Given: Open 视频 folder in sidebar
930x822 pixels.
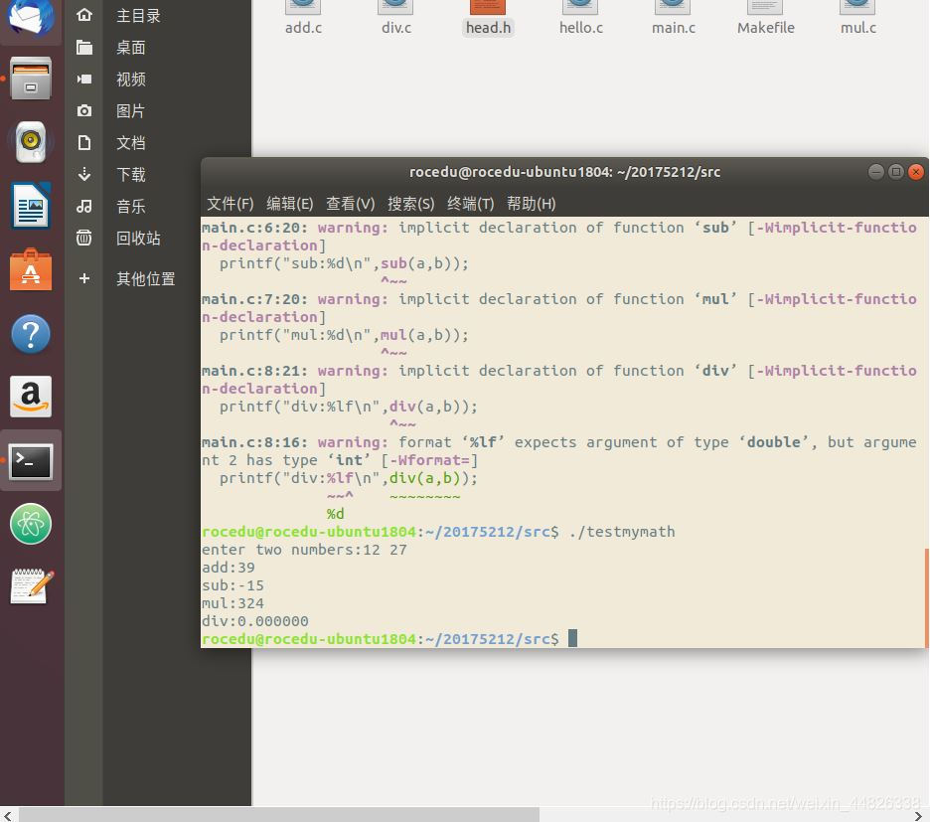Looking at the screenshot, I should pyautogui.click(x=130, y=79).
